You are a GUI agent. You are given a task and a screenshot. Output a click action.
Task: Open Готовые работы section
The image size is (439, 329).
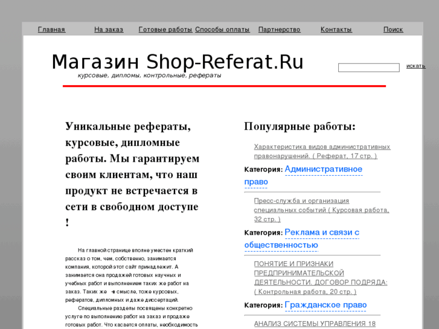(x=165, y=30)
